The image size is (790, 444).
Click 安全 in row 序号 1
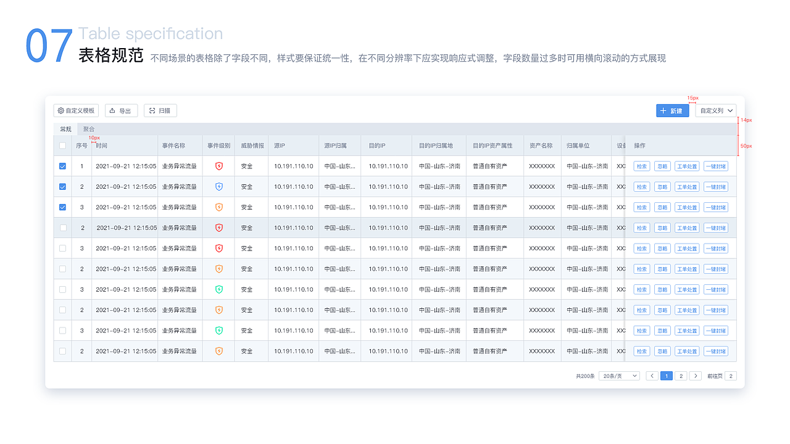pos(247,166)
